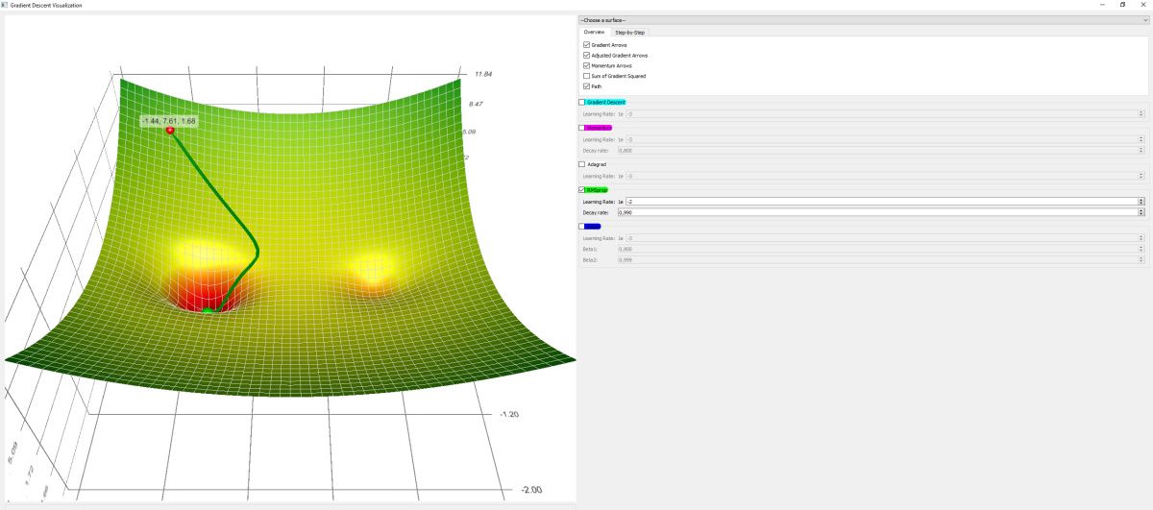Image resolution: width=1153 pixels, height=510 pixels.
Task: Uncheck Adjusted Gradient Arrows checkbox
Action: tap(587, 56)
